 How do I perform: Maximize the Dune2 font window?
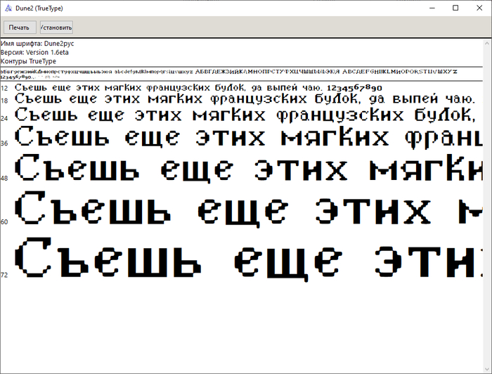point(455,8)
